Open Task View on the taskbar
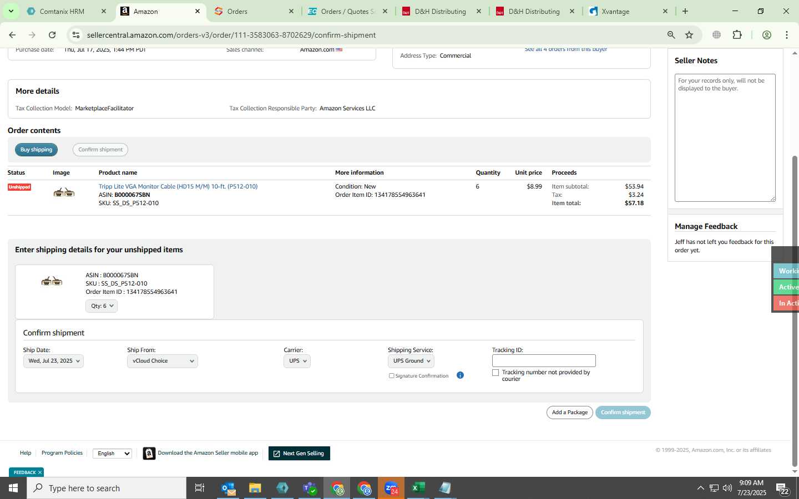The height and width of the screenshot is (499, 799). click(200, 488)
